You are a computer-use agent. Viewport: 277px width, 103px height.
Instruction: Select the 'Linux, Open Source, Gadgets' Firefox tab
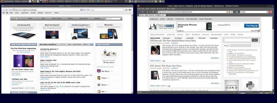coord(151,15)
